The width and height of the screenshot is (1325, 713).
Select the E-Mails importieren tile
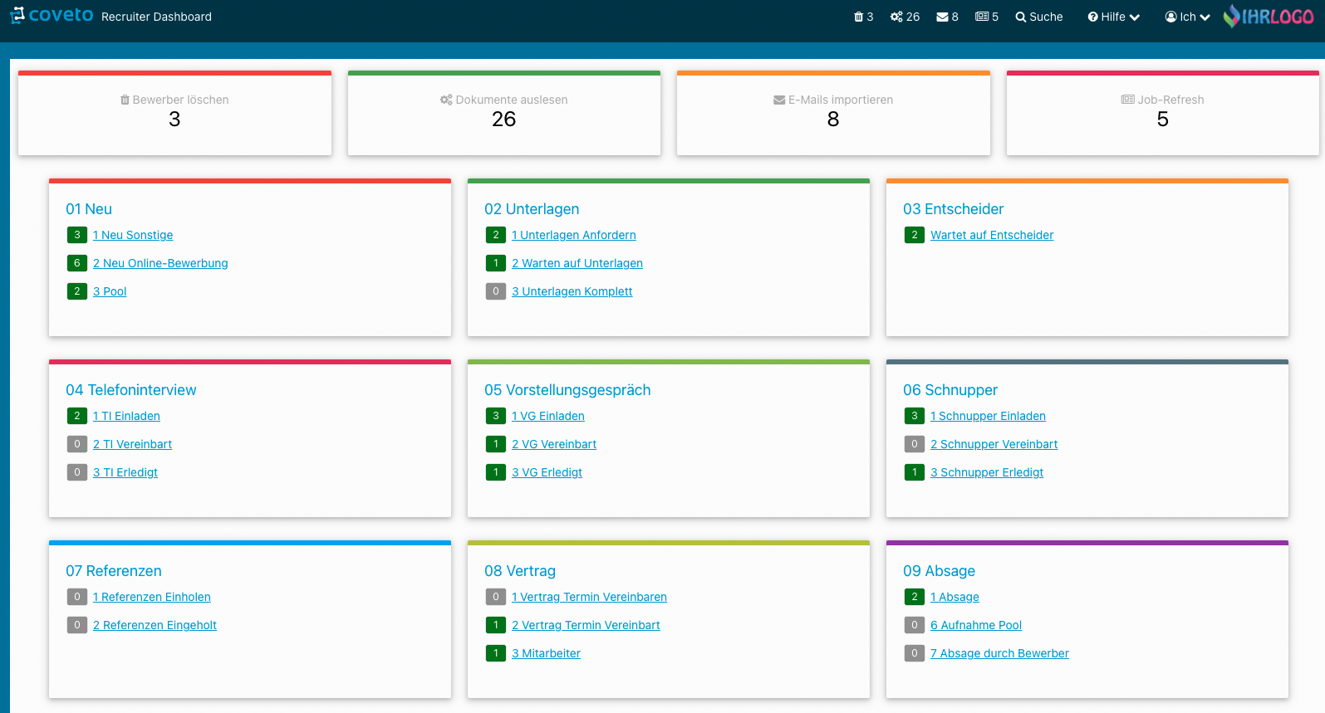point(833,113)
